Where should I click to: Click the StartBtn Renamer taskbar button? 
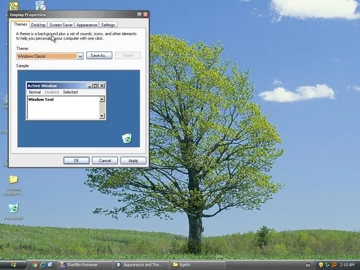point(85,265)
